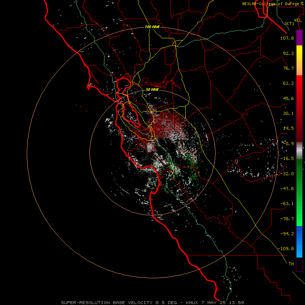Screen dimensions: 305x305
Task: Click the VEL legend title
Action: pyautogui.click(x=298, y=20)
